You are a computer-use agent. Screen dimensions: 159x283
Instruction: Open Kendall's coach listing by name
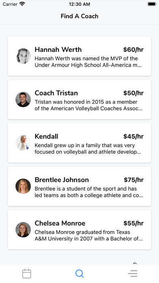coord(47,136)
